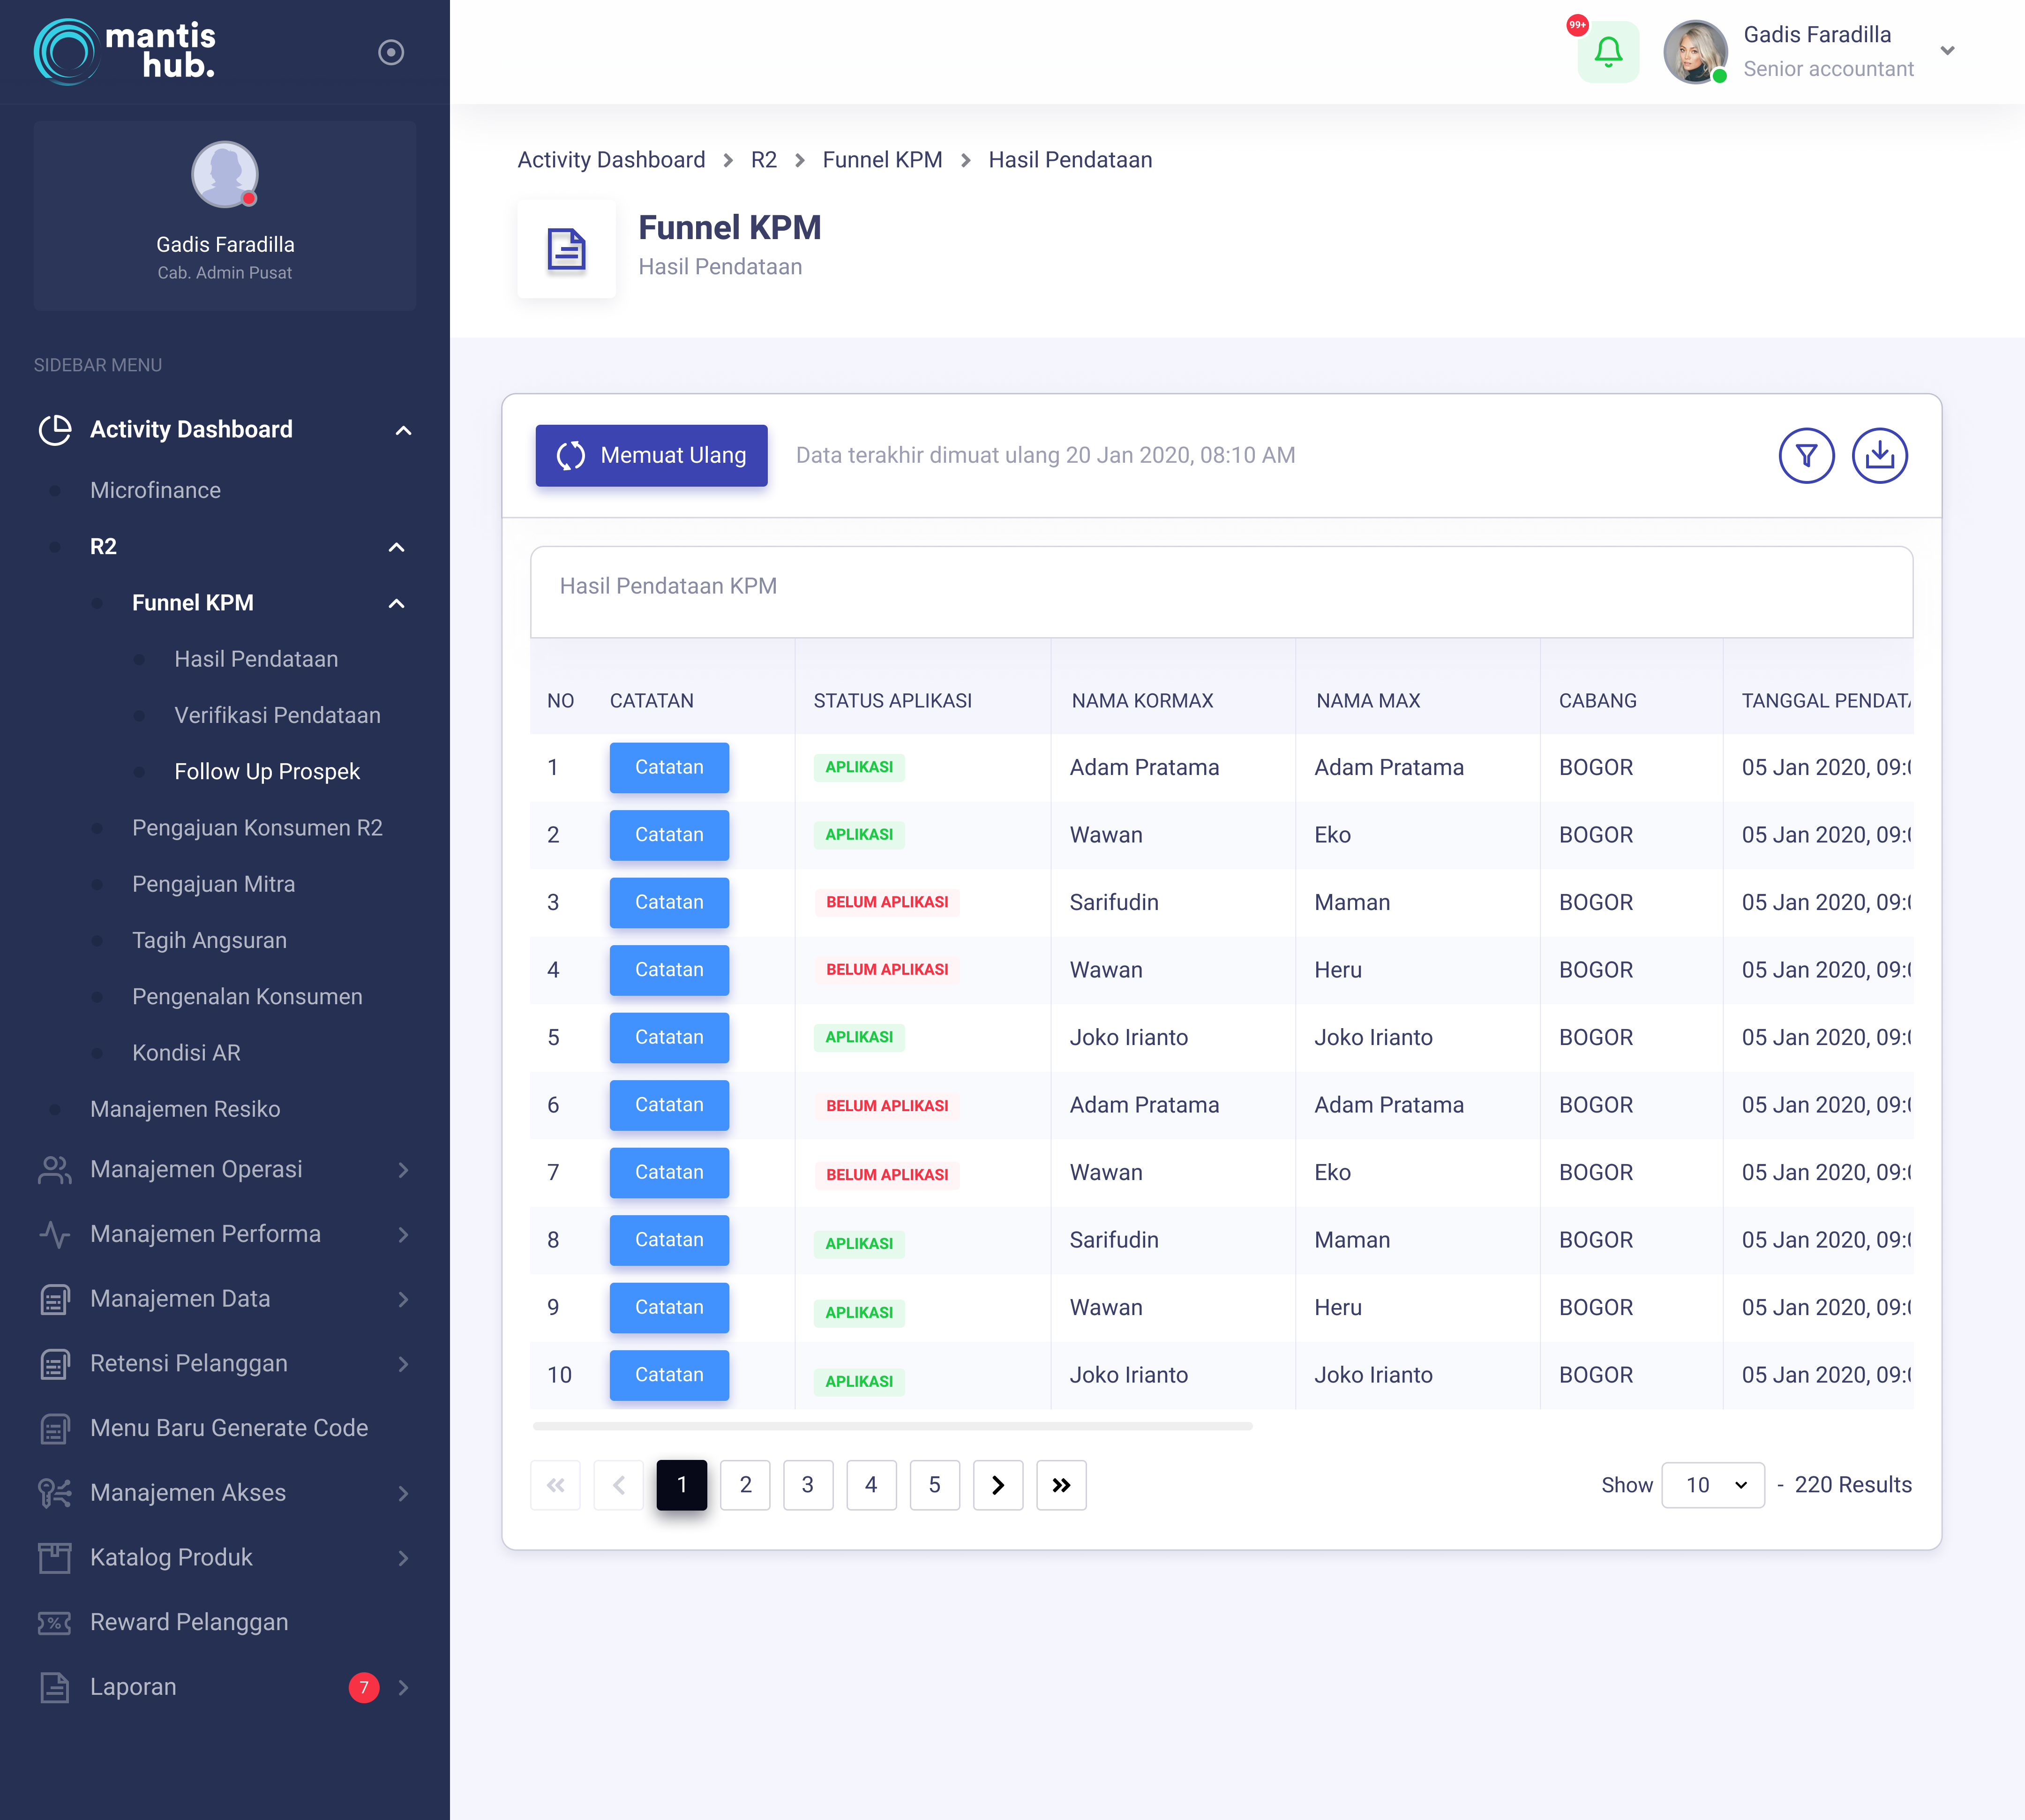Screen dimensions: 2025x1820
Task: Click Catatan button in row 3
Action: (669, 902)
